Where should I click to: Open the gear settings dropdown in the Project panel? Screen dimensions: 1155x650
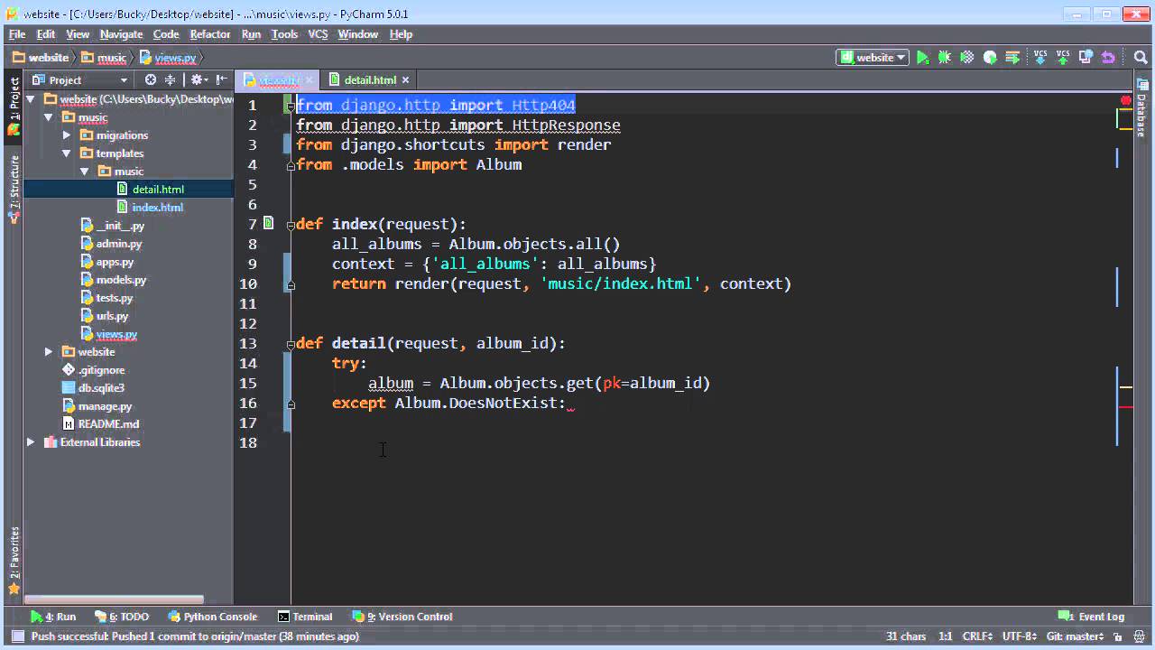(199, 79)
